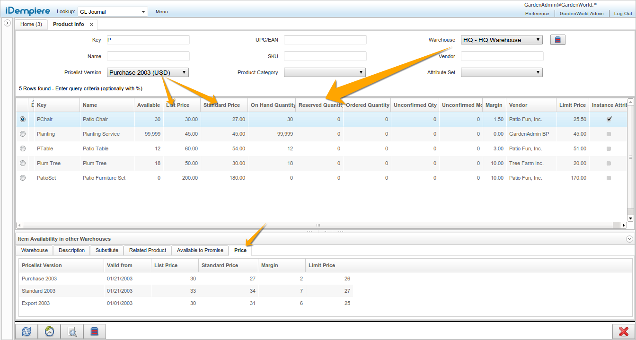Expand the left side panel arrow
Screen dimensions: 636x340
point(7,23)
